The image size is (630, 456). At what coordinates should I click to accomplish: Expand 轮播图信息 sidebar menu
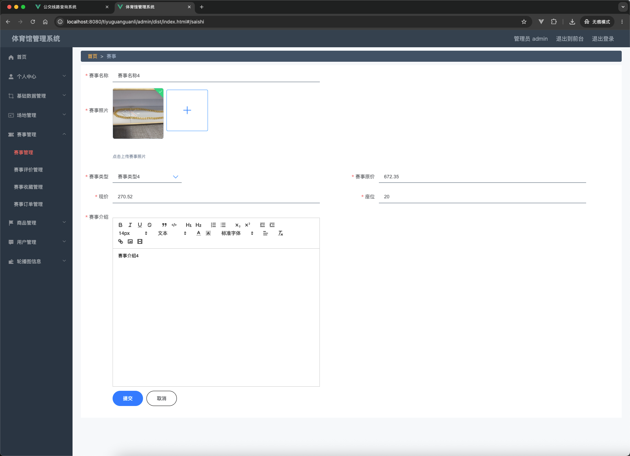click(x=36, y=261)
